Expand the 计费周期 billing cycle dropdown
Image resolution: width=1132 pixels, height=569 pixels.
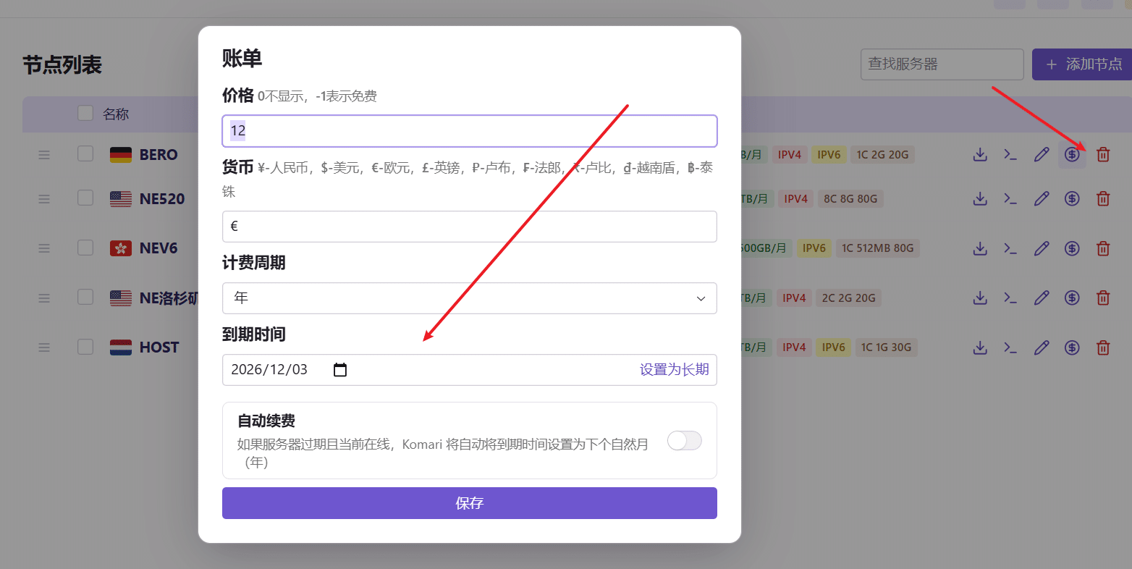(x=469, y=298)
